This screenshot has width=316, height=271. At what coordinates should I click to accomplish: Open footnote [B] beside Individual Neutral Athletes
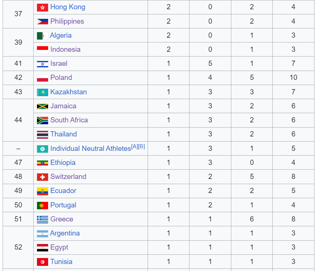point(141,146)
